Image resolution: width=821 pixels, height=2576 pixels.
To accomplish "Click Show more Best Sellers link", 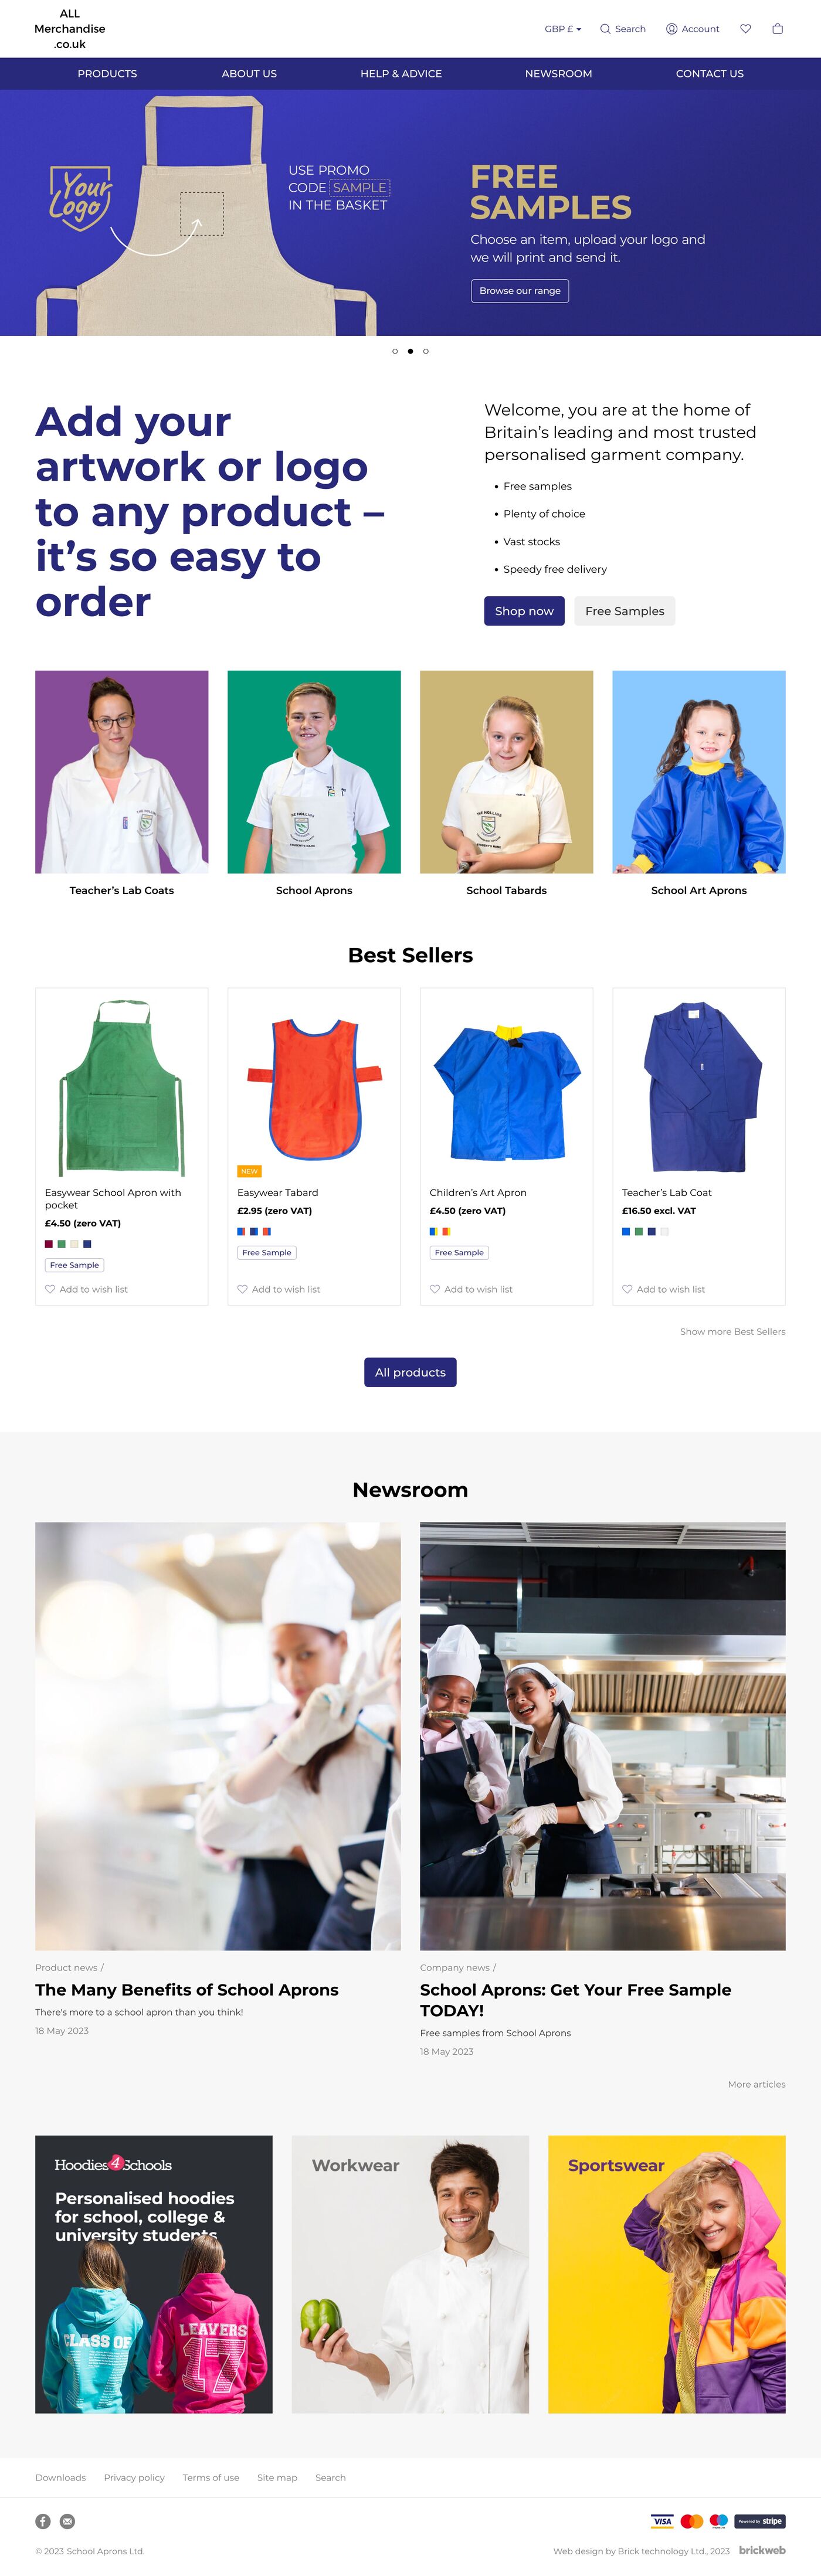I will pyautogui.click(x=732, y=1331).
